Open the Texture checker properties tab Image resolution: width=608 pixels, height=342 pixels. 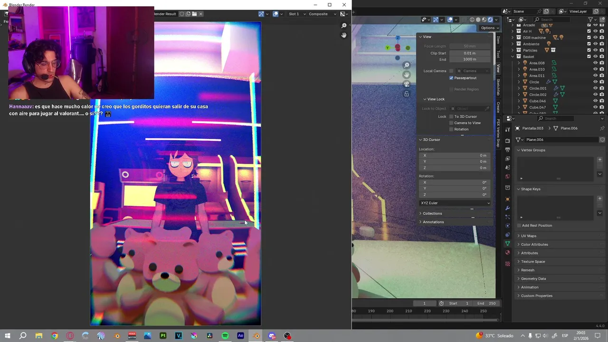[507, 264]
